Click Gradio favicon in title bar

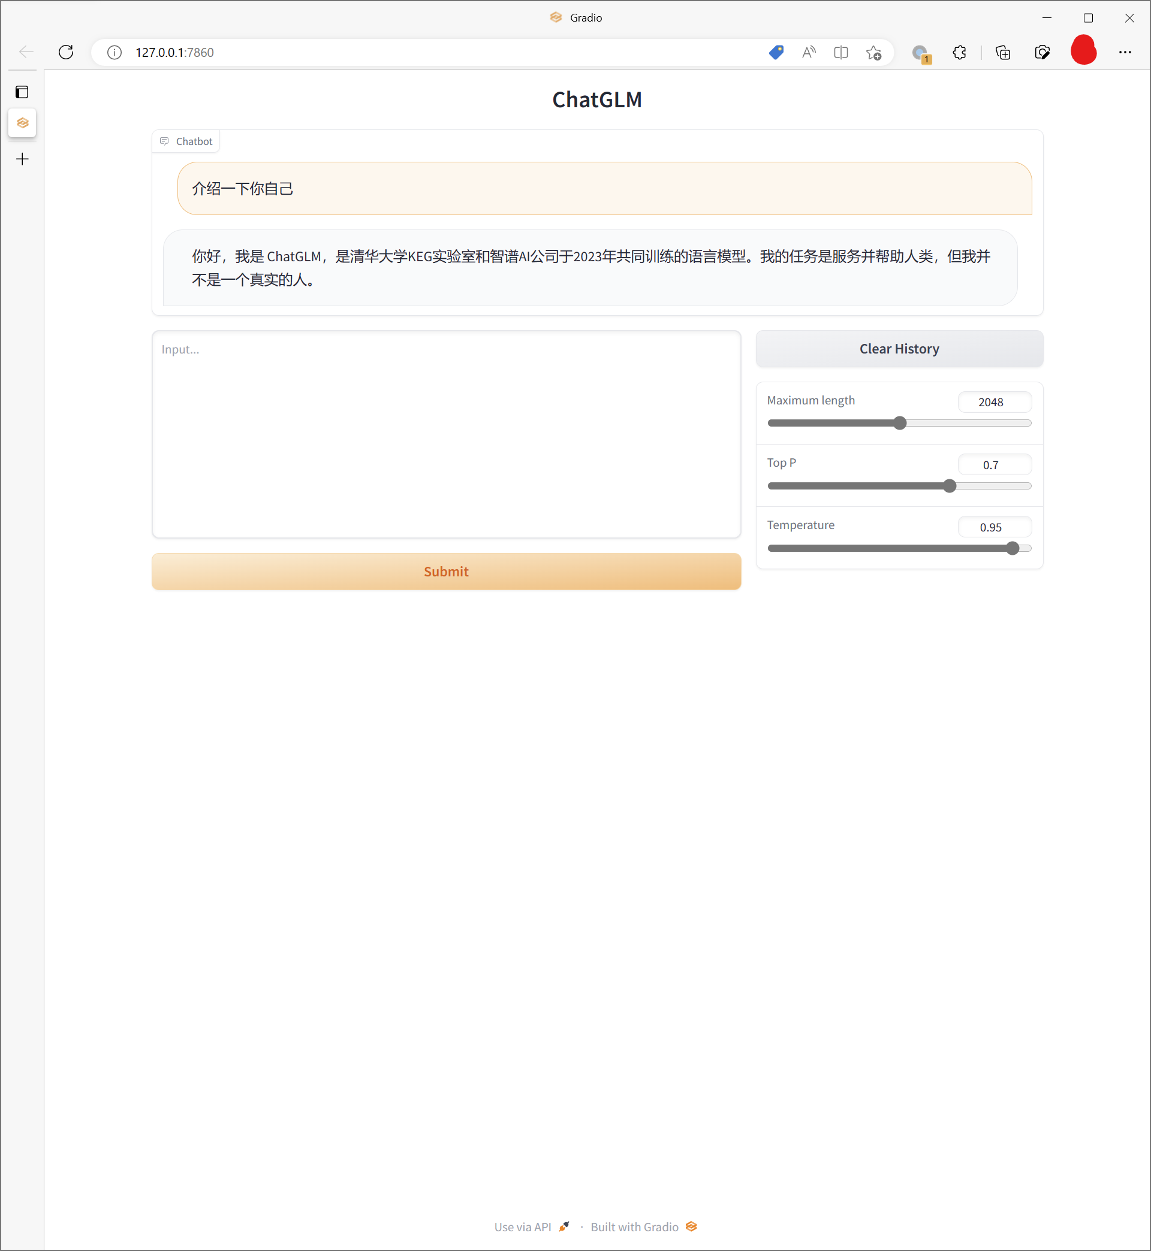(x=556, y=17)
